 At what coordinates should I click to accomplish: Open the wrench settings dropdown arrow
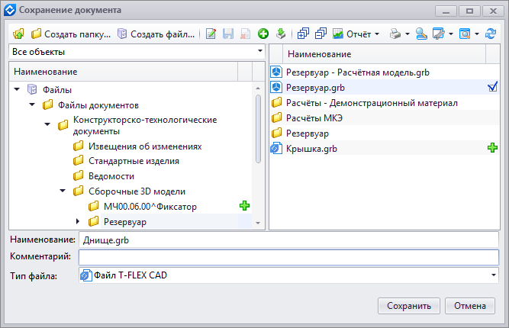pos(450,34)
